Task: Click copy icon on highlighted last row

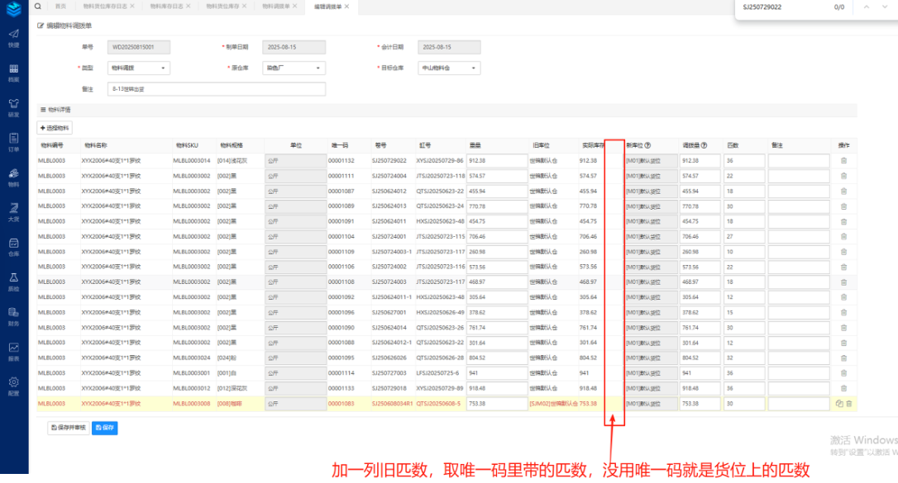Action: tap(838, 404)
